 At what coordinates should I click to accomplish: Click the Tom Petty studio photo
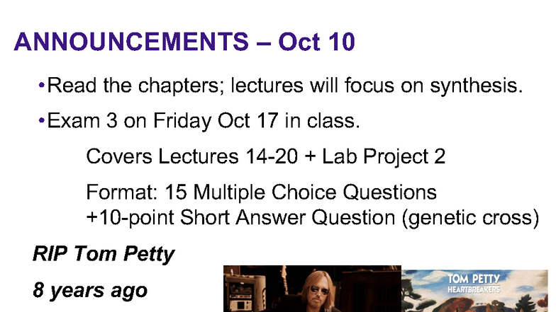[312, 289]
